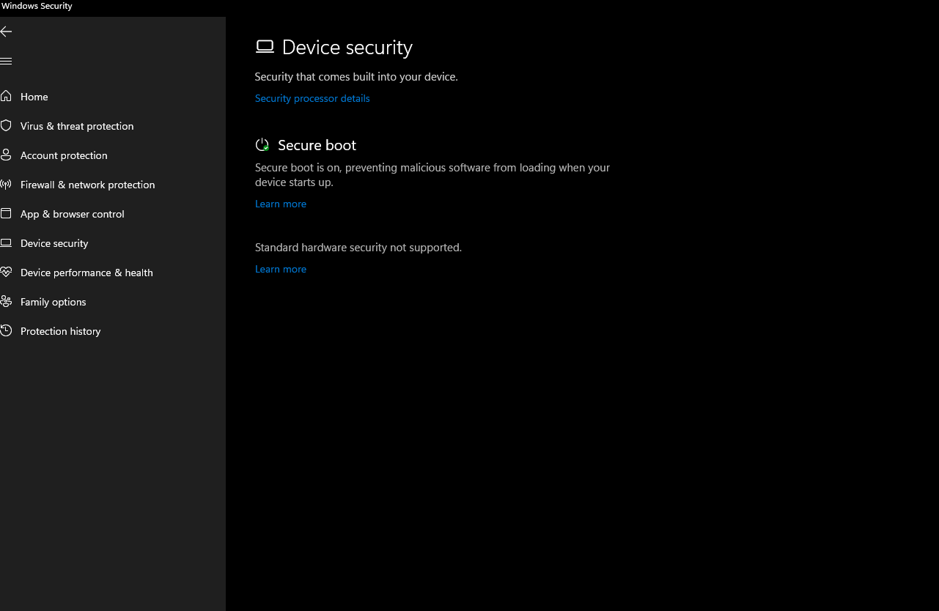Open Security processor details link
Viewport: 939px width, 611px height.
click(312, 98)
